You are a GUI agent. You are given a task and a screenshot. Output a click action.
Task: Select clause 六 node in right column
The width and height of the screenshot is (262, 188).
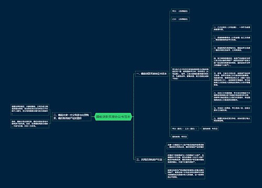click(232, 96)
